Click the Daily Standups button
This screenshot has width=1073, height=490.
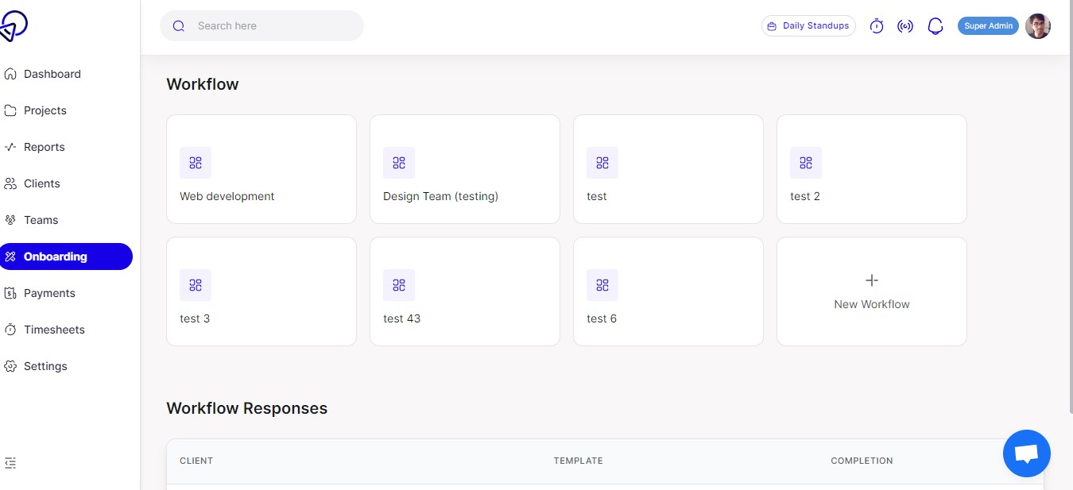coord(808,25)
